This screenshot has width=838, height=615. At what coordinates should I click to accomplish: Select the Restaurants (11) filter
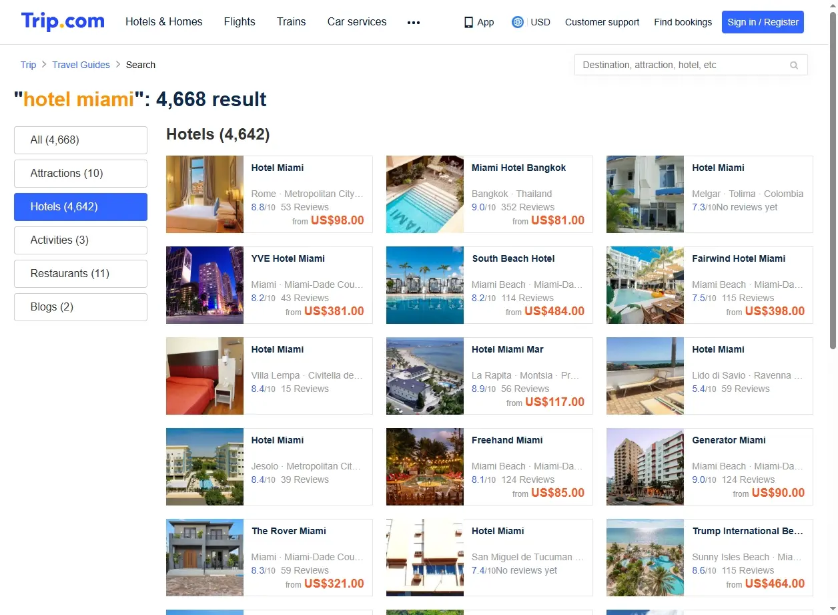tap(81, 274)
